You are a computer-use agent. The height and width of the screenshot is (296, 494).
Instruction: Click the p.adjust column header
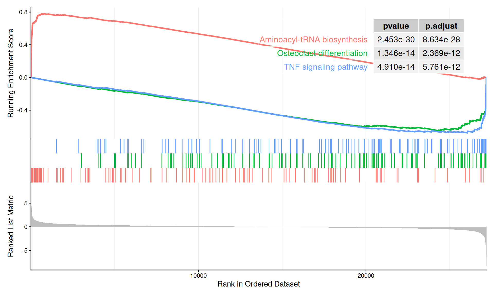coord(441,26)
